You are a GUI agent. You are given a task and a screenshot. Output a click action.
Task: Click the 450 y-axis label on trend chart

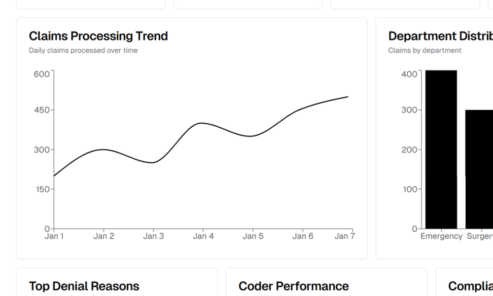pyautogui.click(x=41, y=110)
